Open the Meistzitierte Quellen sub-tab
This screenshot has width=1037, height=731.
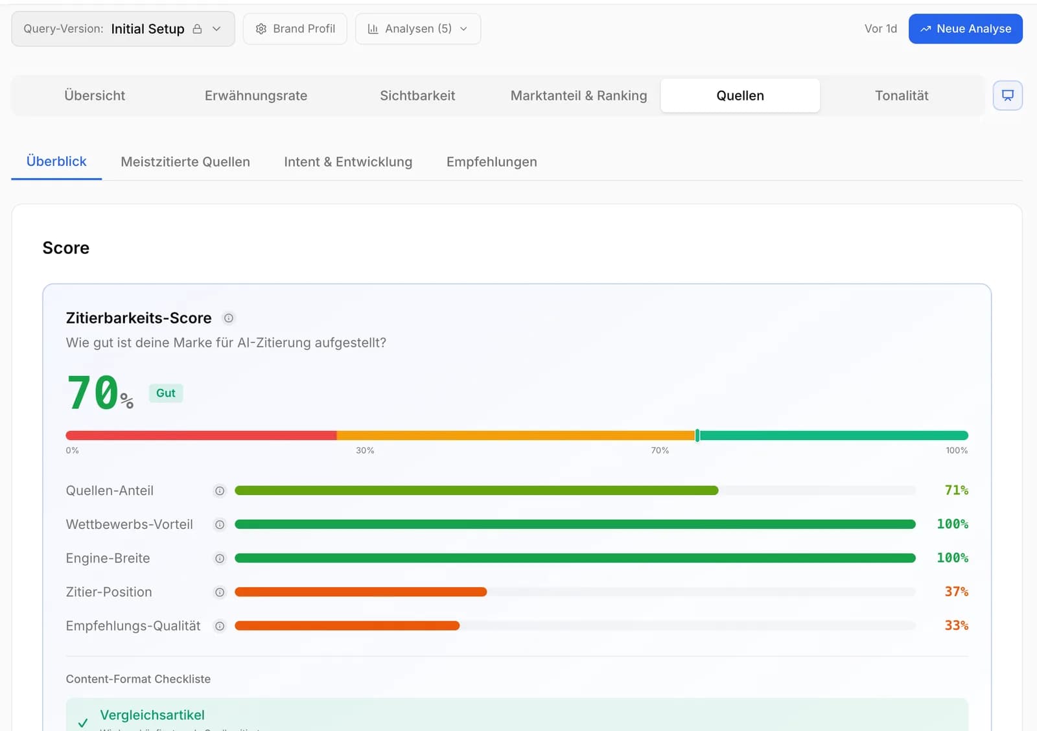pos(185,162)
